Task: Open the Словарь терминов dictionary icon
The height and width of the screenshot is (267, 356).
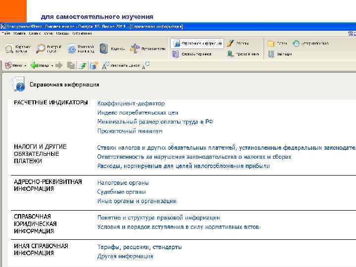Action: click(x=176, y=54)
